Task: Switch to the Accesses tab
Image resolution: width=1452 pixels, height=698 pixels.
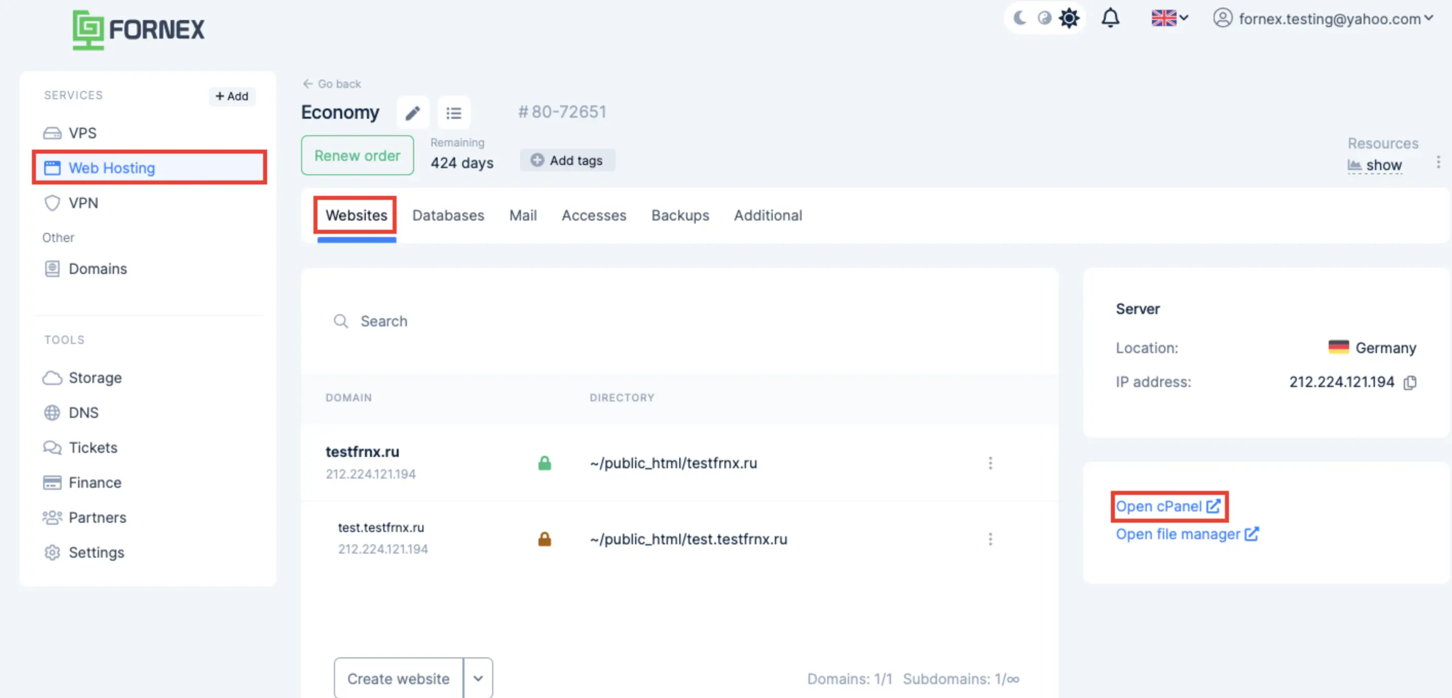Action: click(x=594, y=215)
